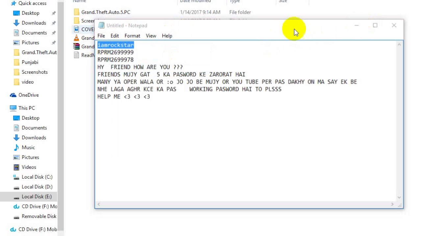Click the Desktop icon under This PC

[16, 118]
